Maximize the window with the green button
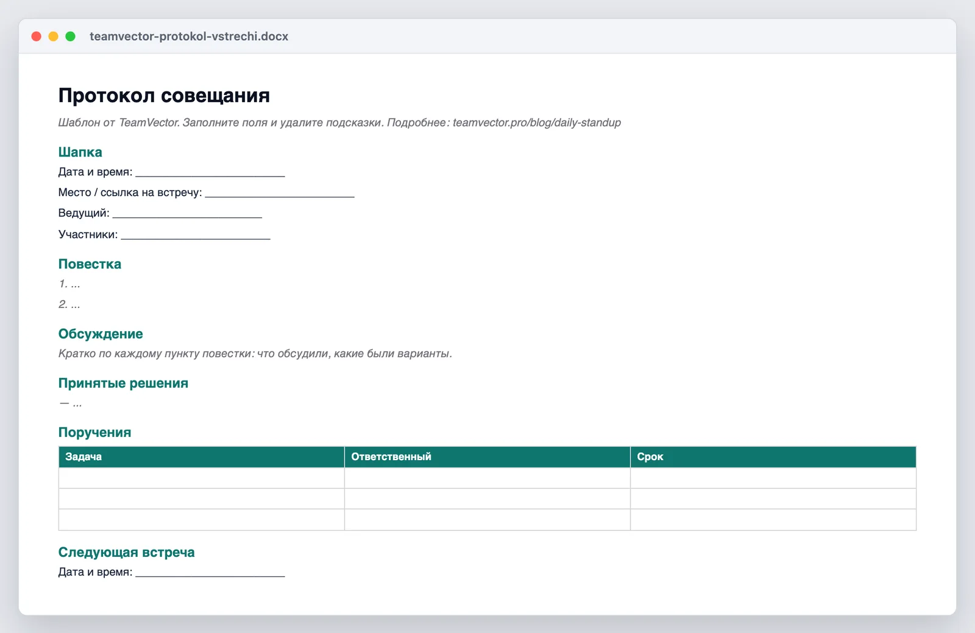 (71, 37)
